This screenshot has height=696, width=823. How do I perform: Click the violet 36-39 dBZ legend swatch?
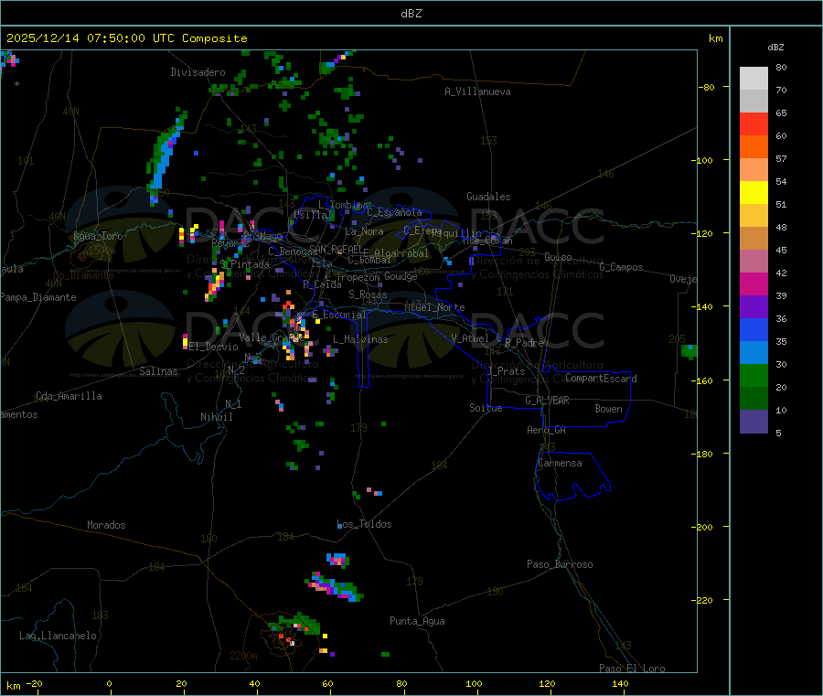point(754,307)
